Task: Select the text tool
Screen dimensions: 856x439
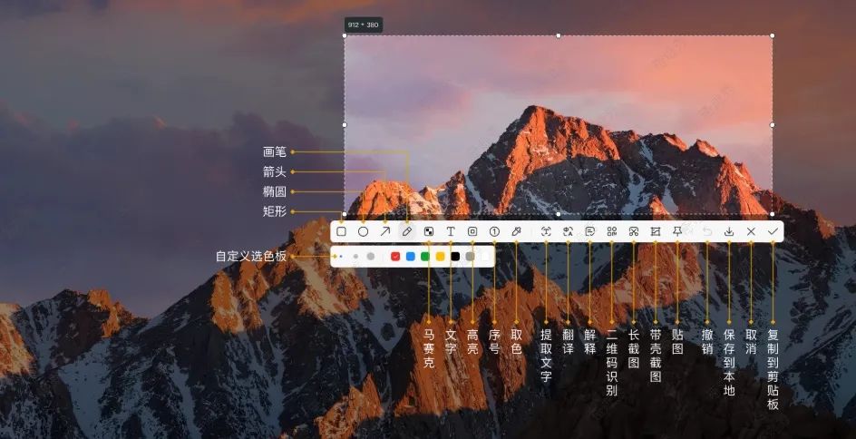Action: [x=451, y=232]
